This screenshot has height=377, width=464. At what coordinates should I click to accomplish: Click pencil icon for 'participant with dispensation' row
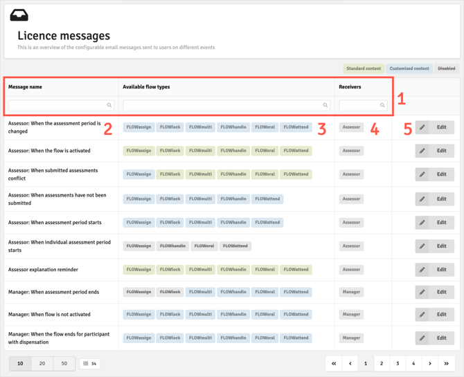(x=422, y=338)
